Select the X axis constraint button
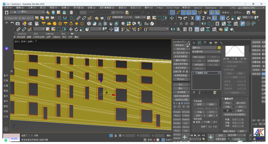268x144 pixels. point(193,18)
